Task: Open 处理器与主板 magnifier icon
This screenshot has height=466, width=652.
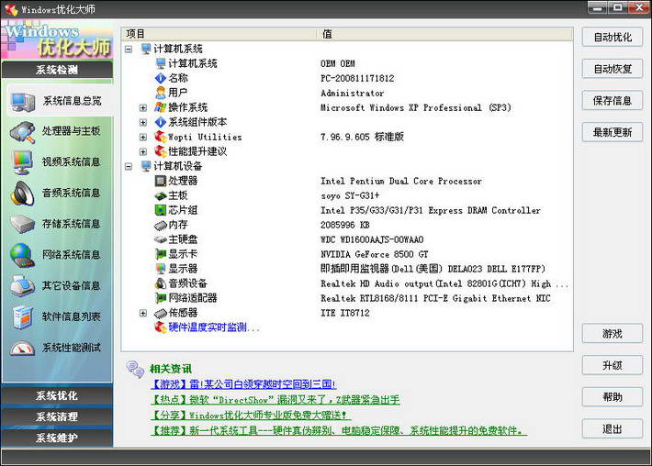Action: 23,132
